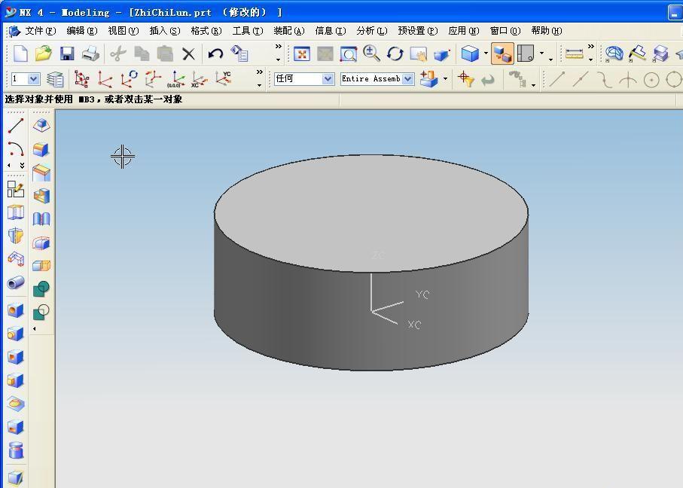Click the Delete X icon

click(188, 53)
